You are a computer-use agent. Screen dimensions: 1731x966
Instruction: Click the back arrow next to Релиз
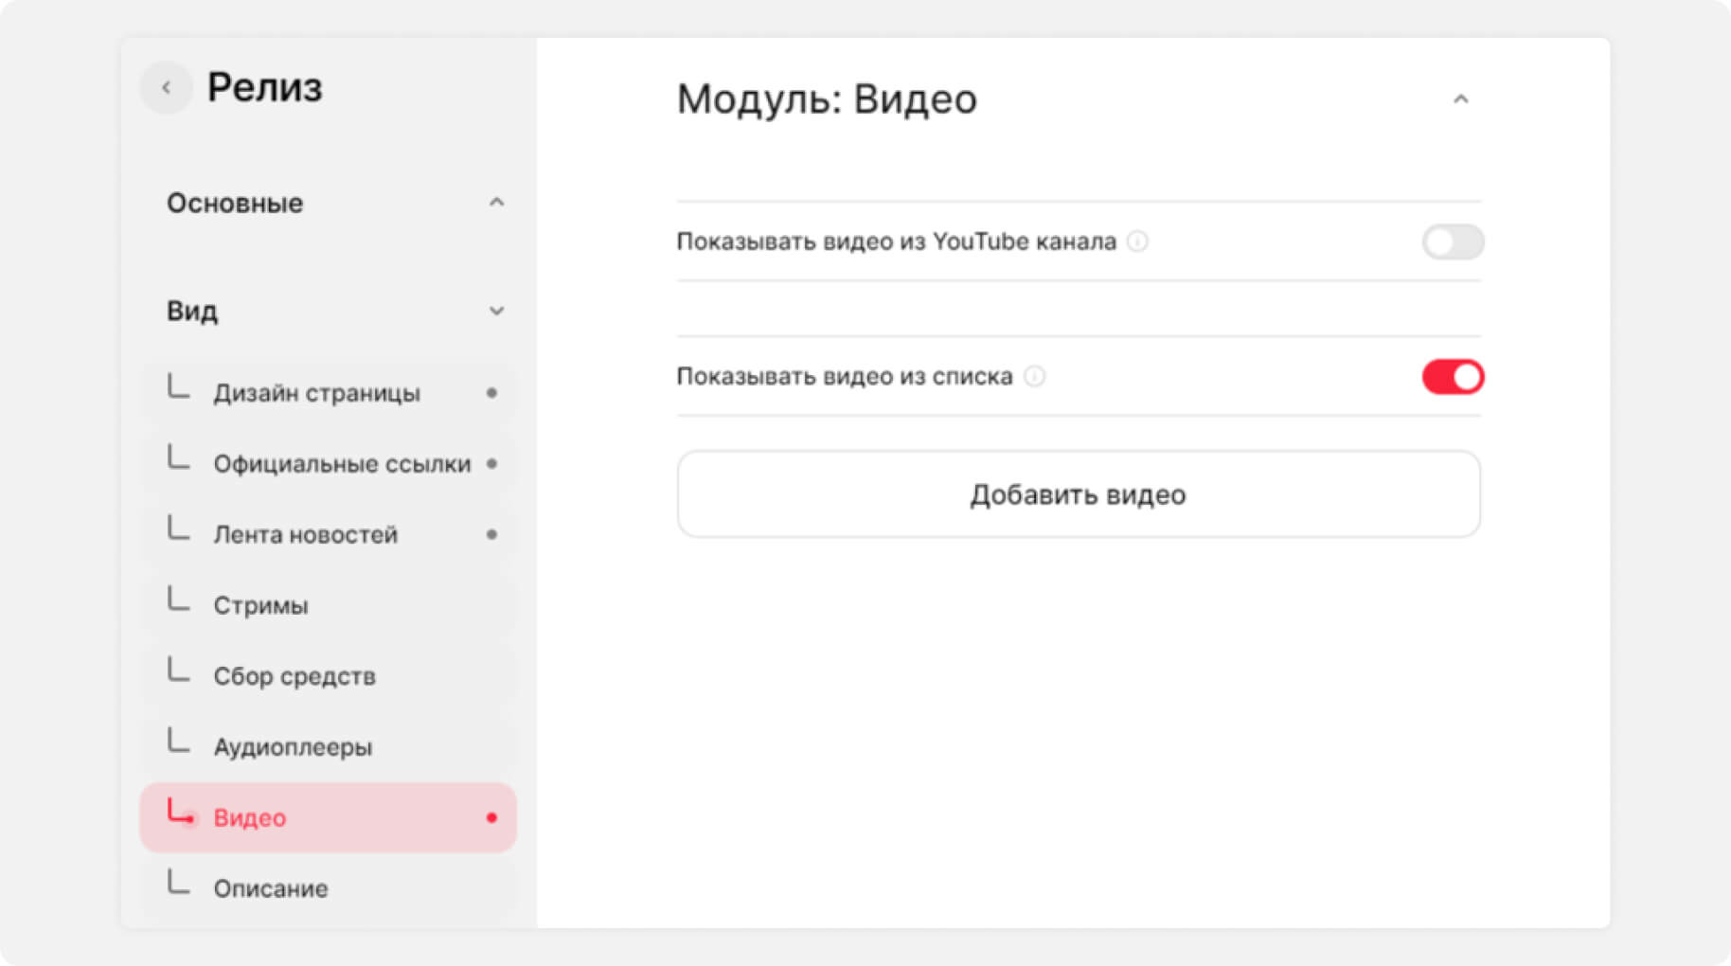click(x=167, y=88)
